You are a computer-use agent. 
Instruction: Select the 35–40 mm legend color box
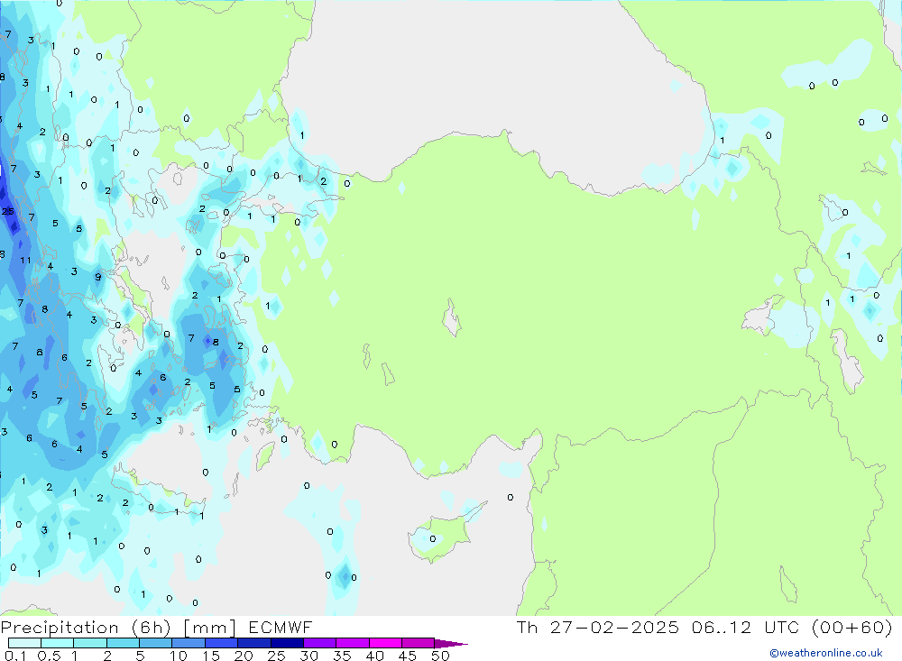click(353, 643)
